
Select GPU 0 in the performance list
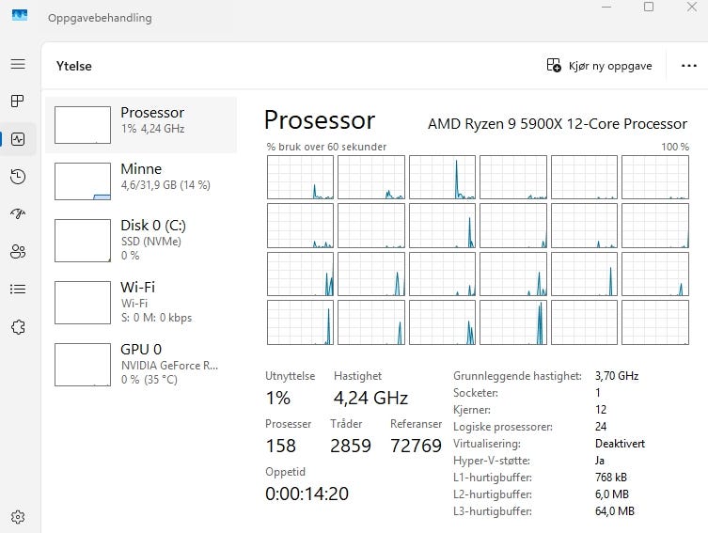[x=141, y=365]
